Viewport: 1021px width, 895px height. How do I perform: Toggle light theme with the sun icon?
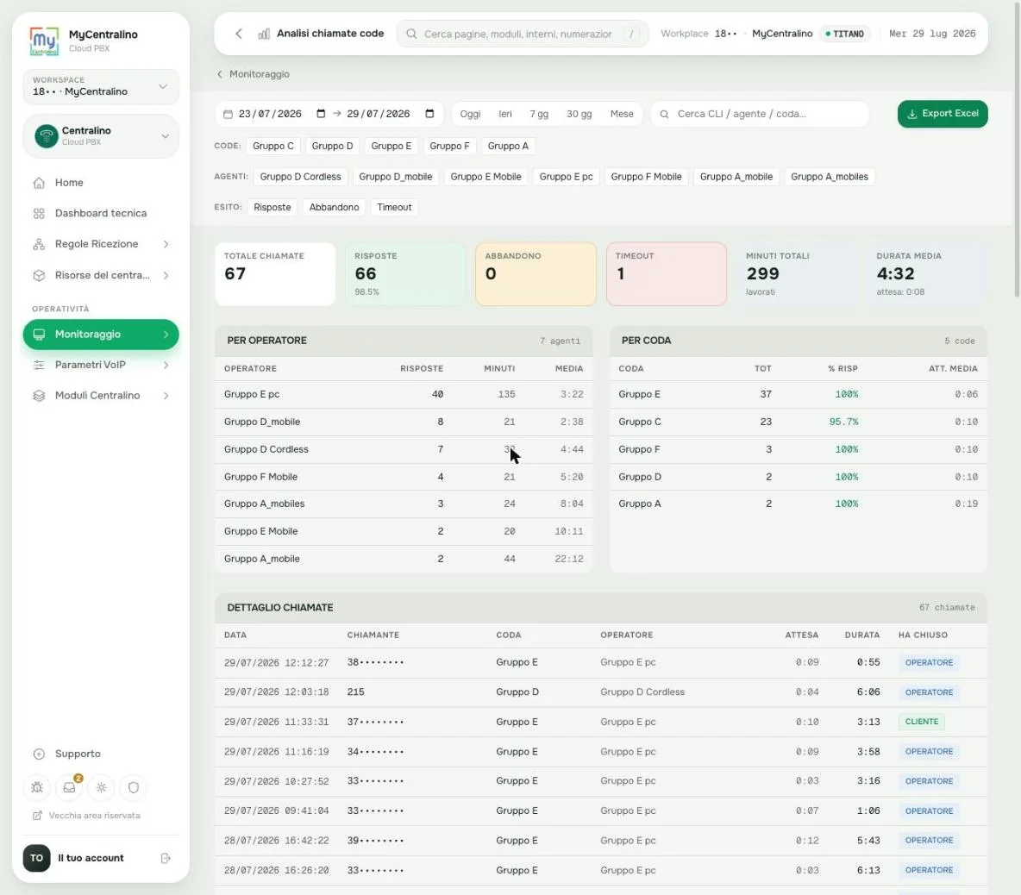102,787
